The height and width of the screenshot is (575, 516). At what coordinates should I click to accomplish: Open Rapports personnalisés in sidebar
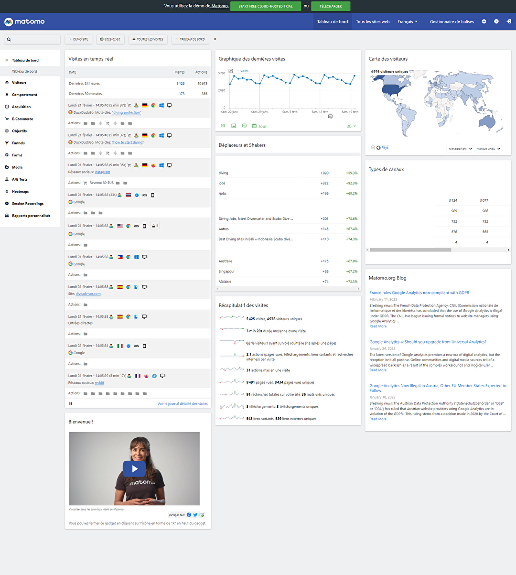pyautogui.click(x=30, y=216)
